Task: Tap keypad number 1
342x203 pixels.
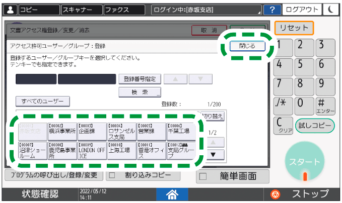Action: pyautogui.click(x=284, y=48)
